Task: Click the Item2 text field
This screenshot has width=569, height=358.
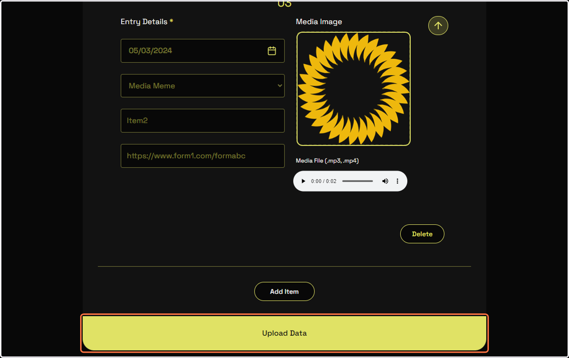Action: (x=202, y=120)
